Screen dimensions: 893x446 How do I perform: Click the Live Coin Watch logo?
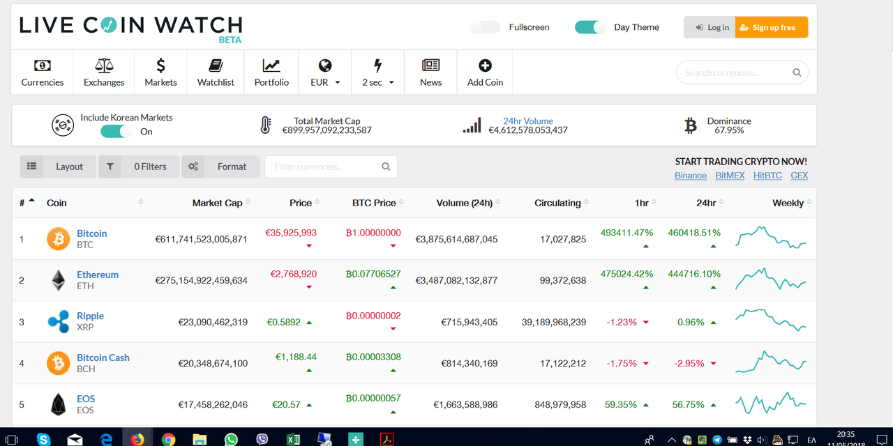(131, 29)
